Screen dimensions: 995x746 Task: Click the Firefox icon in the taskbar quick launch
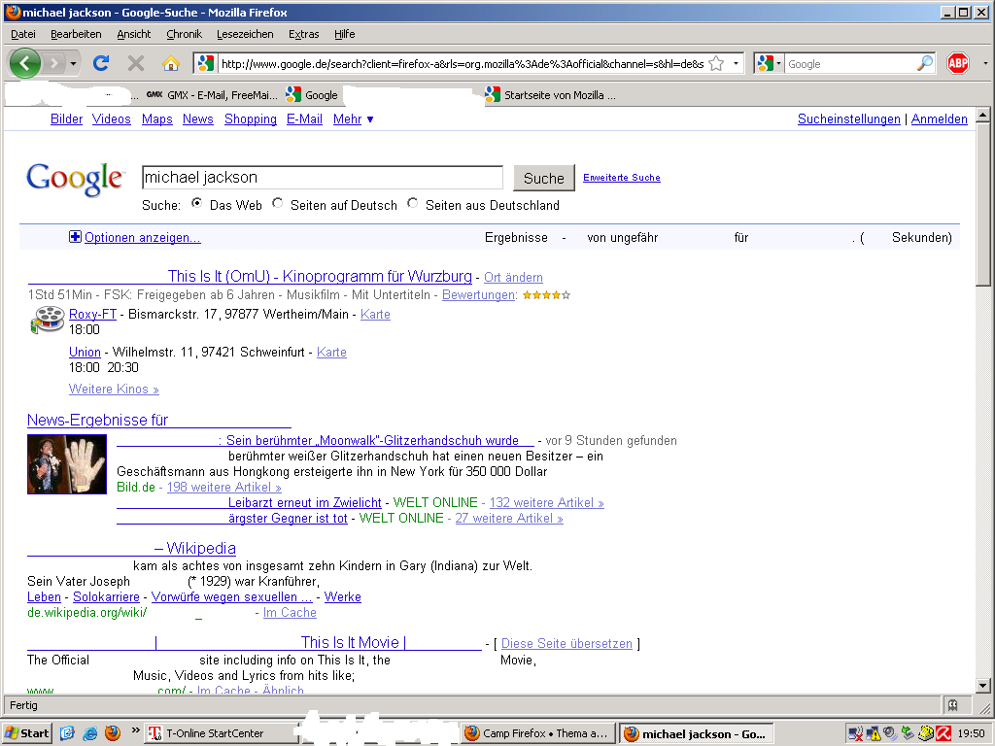pyautogui.click(x=113, y=733)
